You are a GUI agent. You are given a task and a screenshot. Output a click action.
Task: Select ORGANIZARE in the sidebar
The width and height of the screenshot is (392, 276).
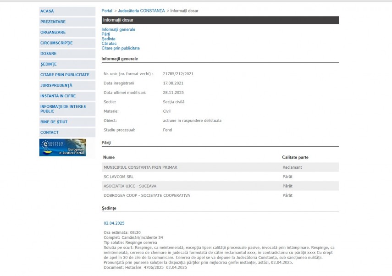[x=53, y=32]
